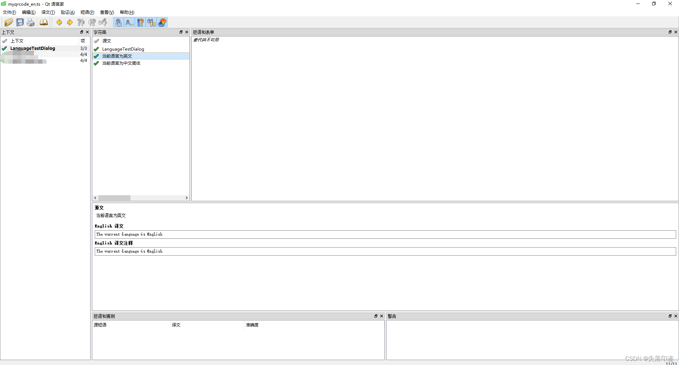Click the English 译文注释 comment field

coord(385,251)
